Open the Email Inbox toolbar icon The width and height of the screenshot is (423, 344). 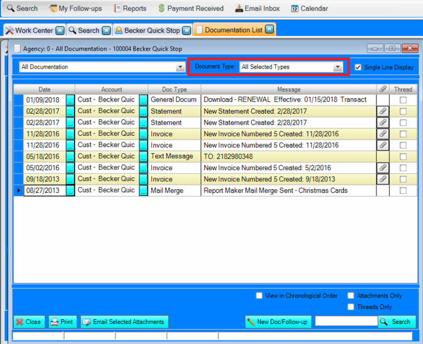pos(240,8)
